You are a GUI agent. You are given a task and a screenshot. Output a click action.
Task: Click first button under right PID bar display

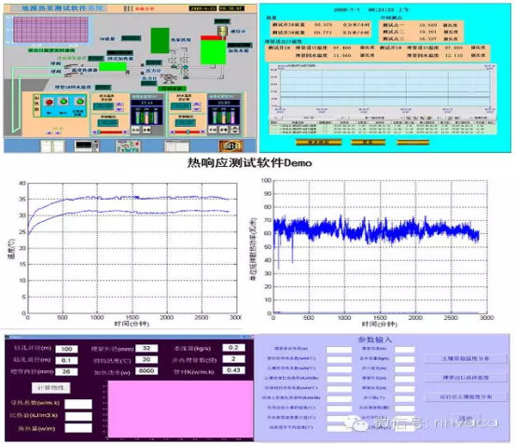pos(212,130)
